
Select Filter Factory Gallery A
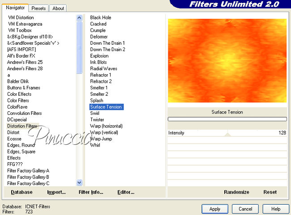pos(28,171)
